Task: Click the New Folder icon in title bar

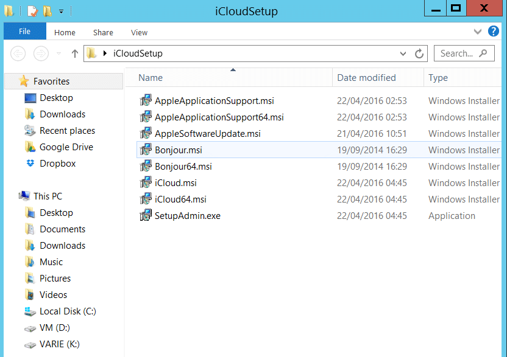Action: click(x=48, y=12)
